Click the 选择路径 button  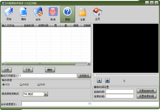click(84, 76)
